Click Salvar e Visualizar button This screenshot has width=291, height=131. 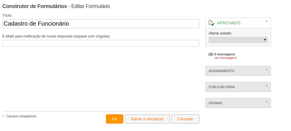(x=147, y=119)
